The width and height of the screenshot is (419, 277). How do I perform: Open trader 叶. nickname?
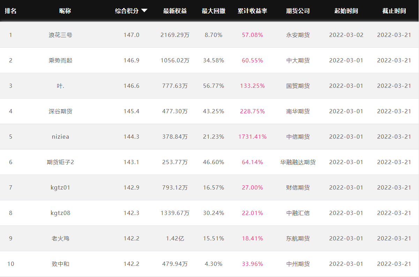pyautogui.click(x=61, y=86)
